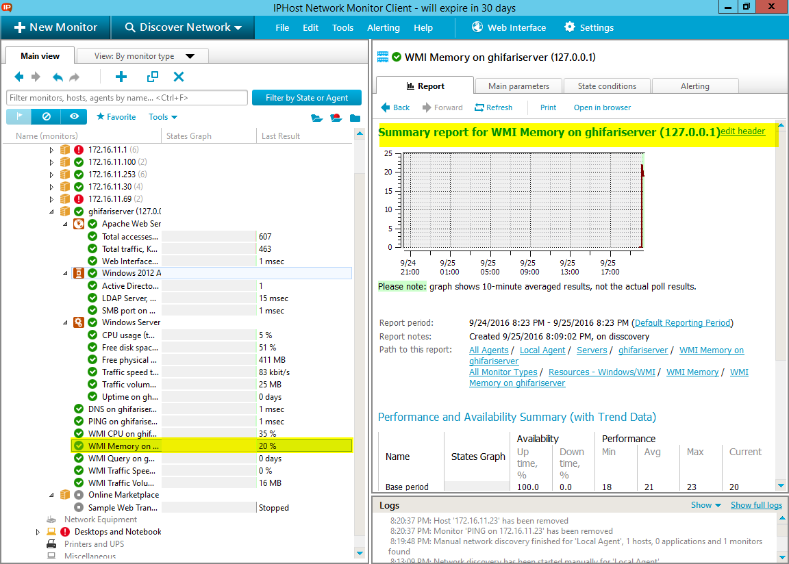Expand the Desktops and Notebook group
The width and height of the screenshot is (789, 564).
(x=38, y=532)
